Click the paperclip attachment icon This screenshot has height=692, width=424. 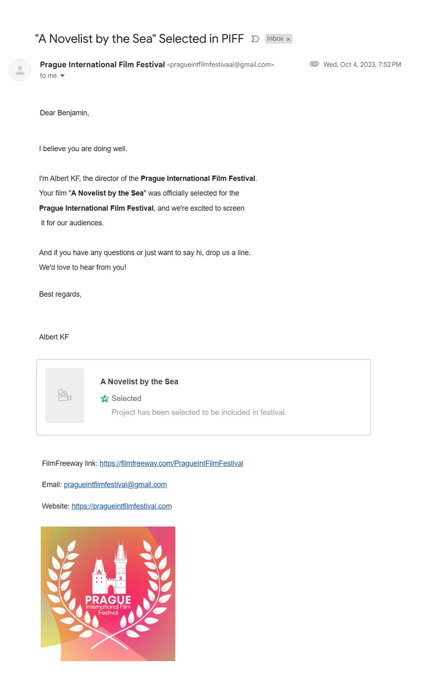coord(314,64)
